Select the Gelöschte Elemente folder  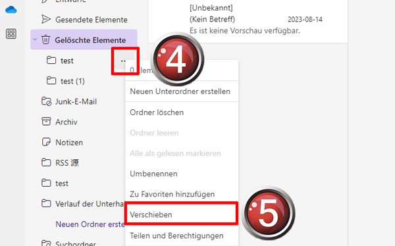coord(84,39)
